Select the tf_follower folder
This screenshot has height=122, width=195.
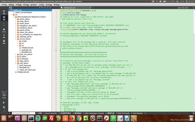point(24,59)
